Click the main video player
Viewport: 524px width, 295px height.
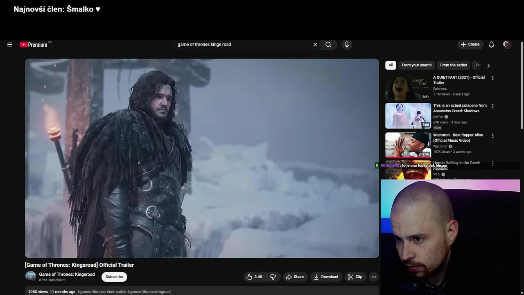tap(202, 158)
